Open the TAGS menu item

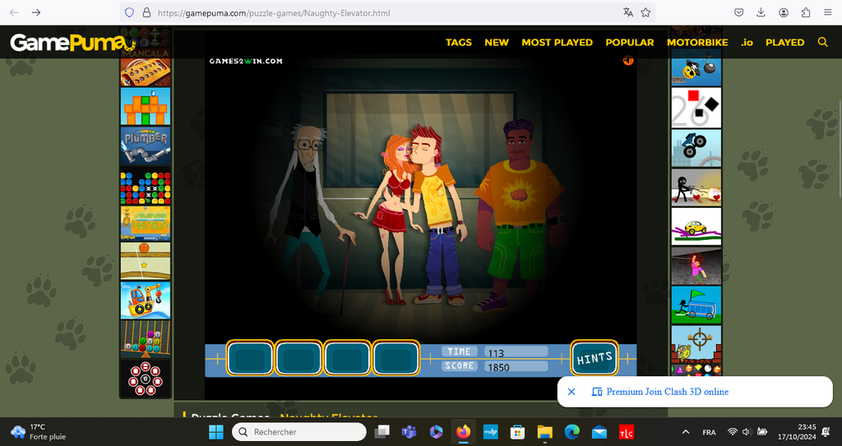coord(459,42)
